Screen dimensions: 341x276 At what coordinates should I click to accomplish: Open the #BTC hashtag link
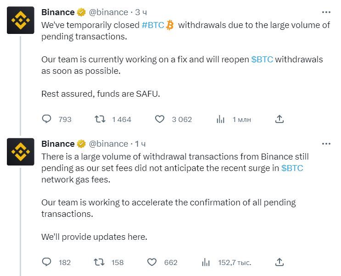[x=153, y=25]
